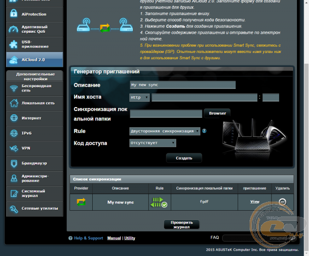Open USB-приложение menu item

(x=35, y=44)
